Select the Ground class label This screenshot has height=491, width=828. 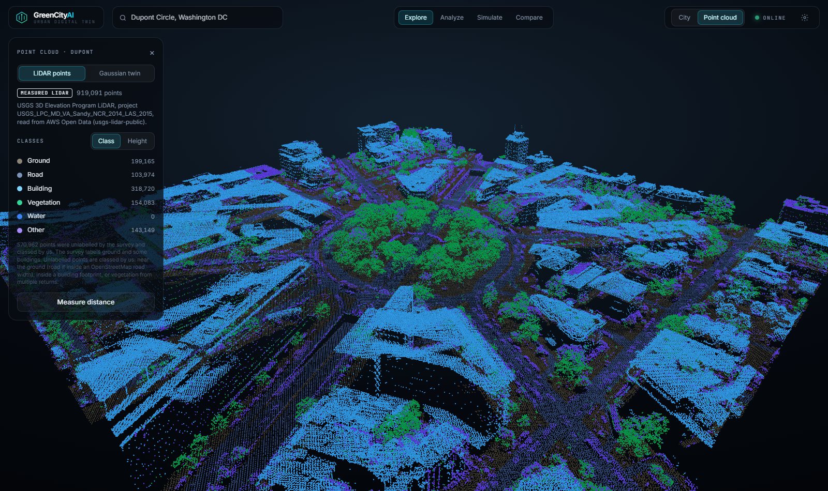39,161
